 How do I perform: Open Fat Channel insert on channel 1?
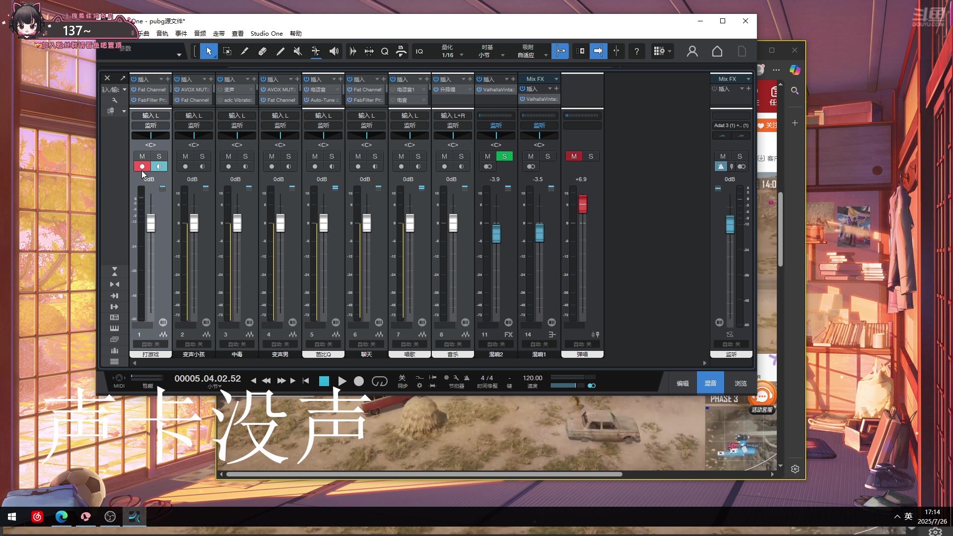click(x=151, y=90)
